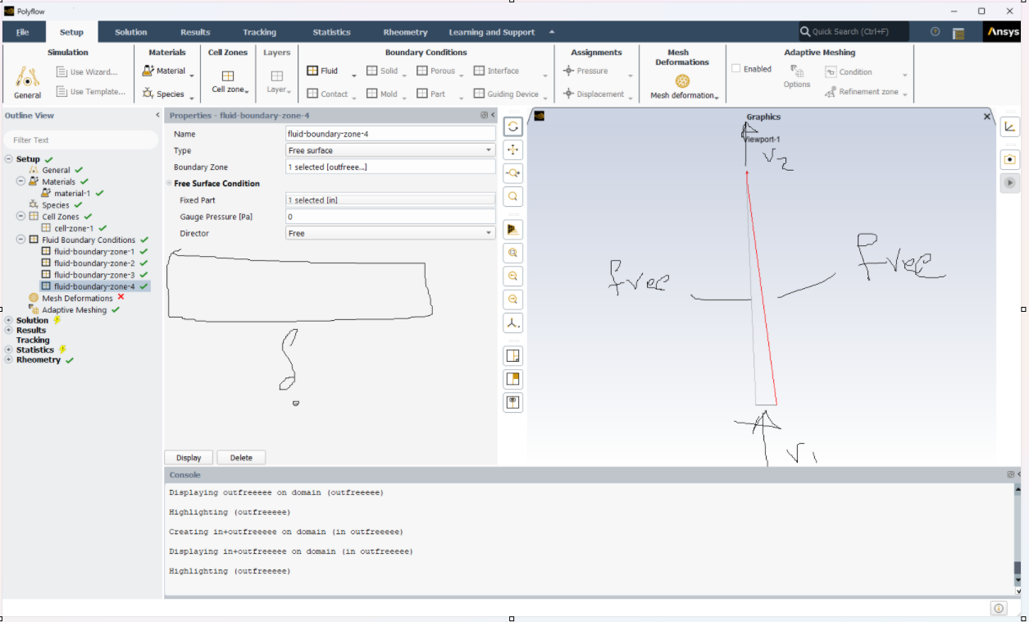Collapse the Setup tree node

(8, 159)
